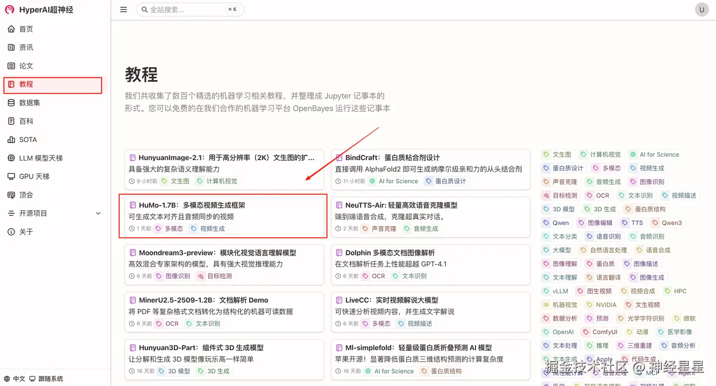This screenshot has width=716, height=386.
Task: Open the 跟随系统 theme selector
Action: pyautogui.click(x=46, y=379)
